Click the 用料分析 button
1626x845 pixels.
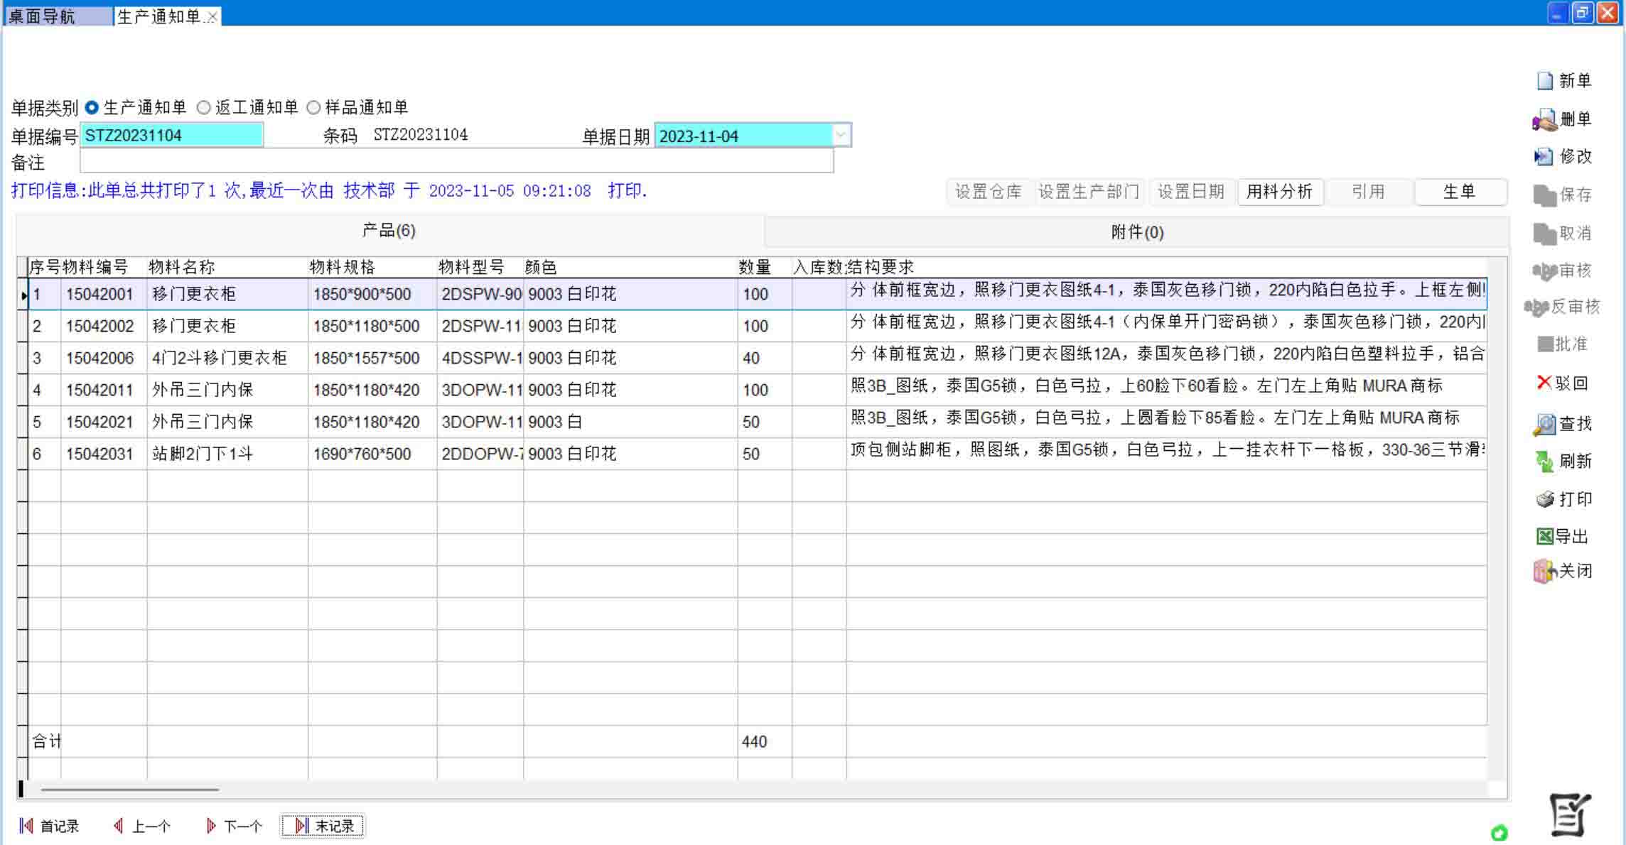(x=1279, y=192)
